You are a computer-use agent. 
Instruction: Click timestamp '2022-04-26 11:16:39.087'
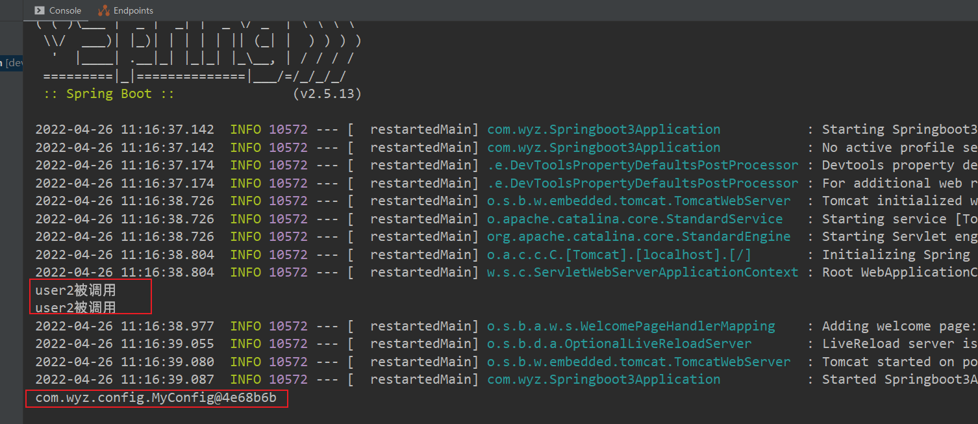[x=125, y=379]
